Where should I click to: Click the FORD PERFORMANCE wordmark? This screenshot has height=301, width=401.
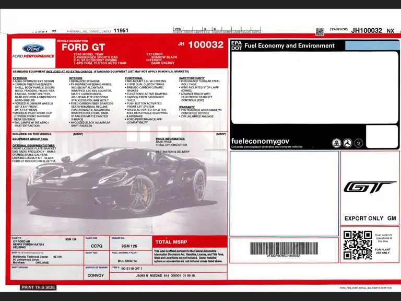click(x=33, y=56)
